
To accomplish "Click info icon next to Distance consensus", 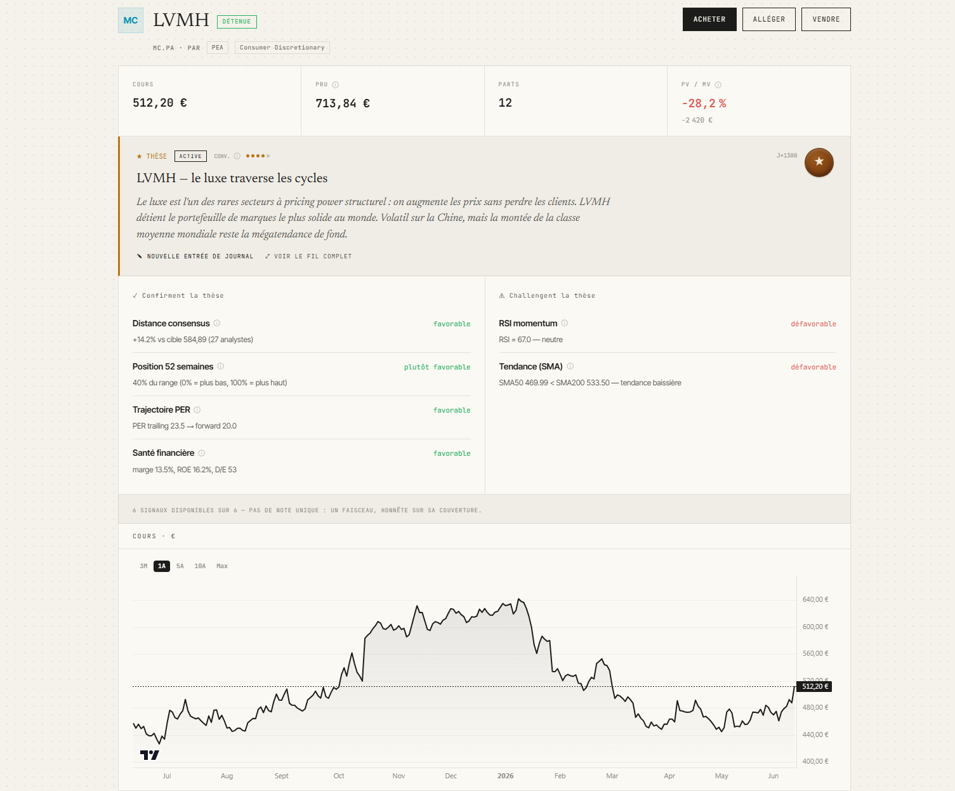I will (217, 323).
